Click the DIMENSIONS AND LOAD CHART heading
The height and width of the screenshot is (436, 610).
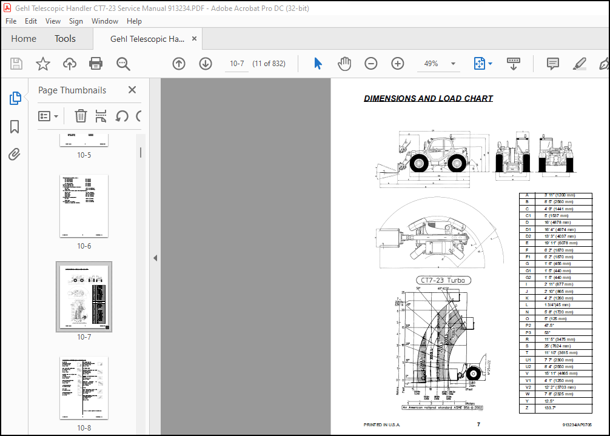point(428,98)
